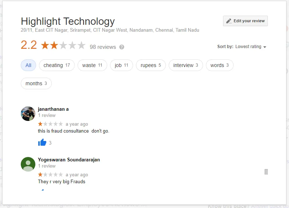This screenshot has height=208, width=289.
Task: Open janarthanan a reviewer name link
Action: pos(53,109)
